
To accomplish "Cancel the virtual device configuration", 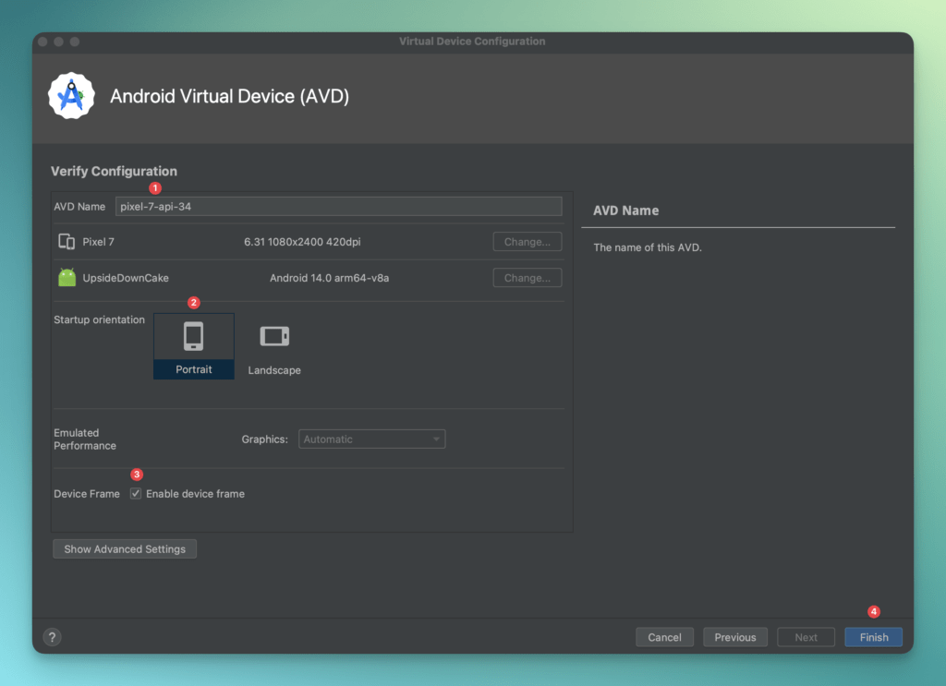I will point(664,637).
